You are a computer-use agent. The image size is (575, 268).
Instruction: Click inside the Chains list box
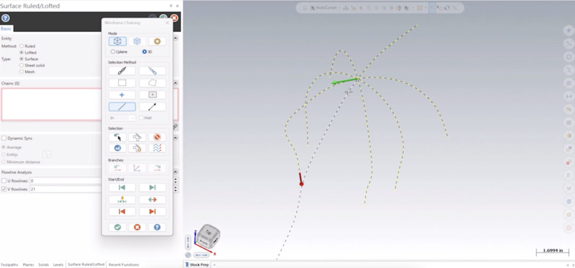click(51, 104)
